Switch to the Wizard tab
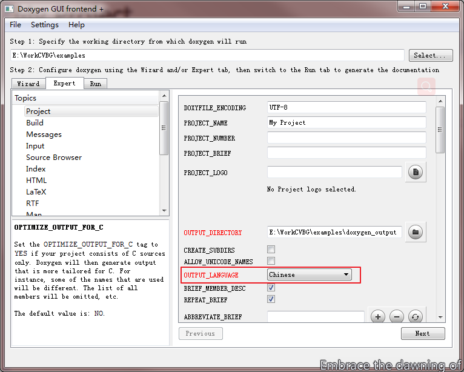Viewport: 464px width, 372px height. tap(28, 84)
